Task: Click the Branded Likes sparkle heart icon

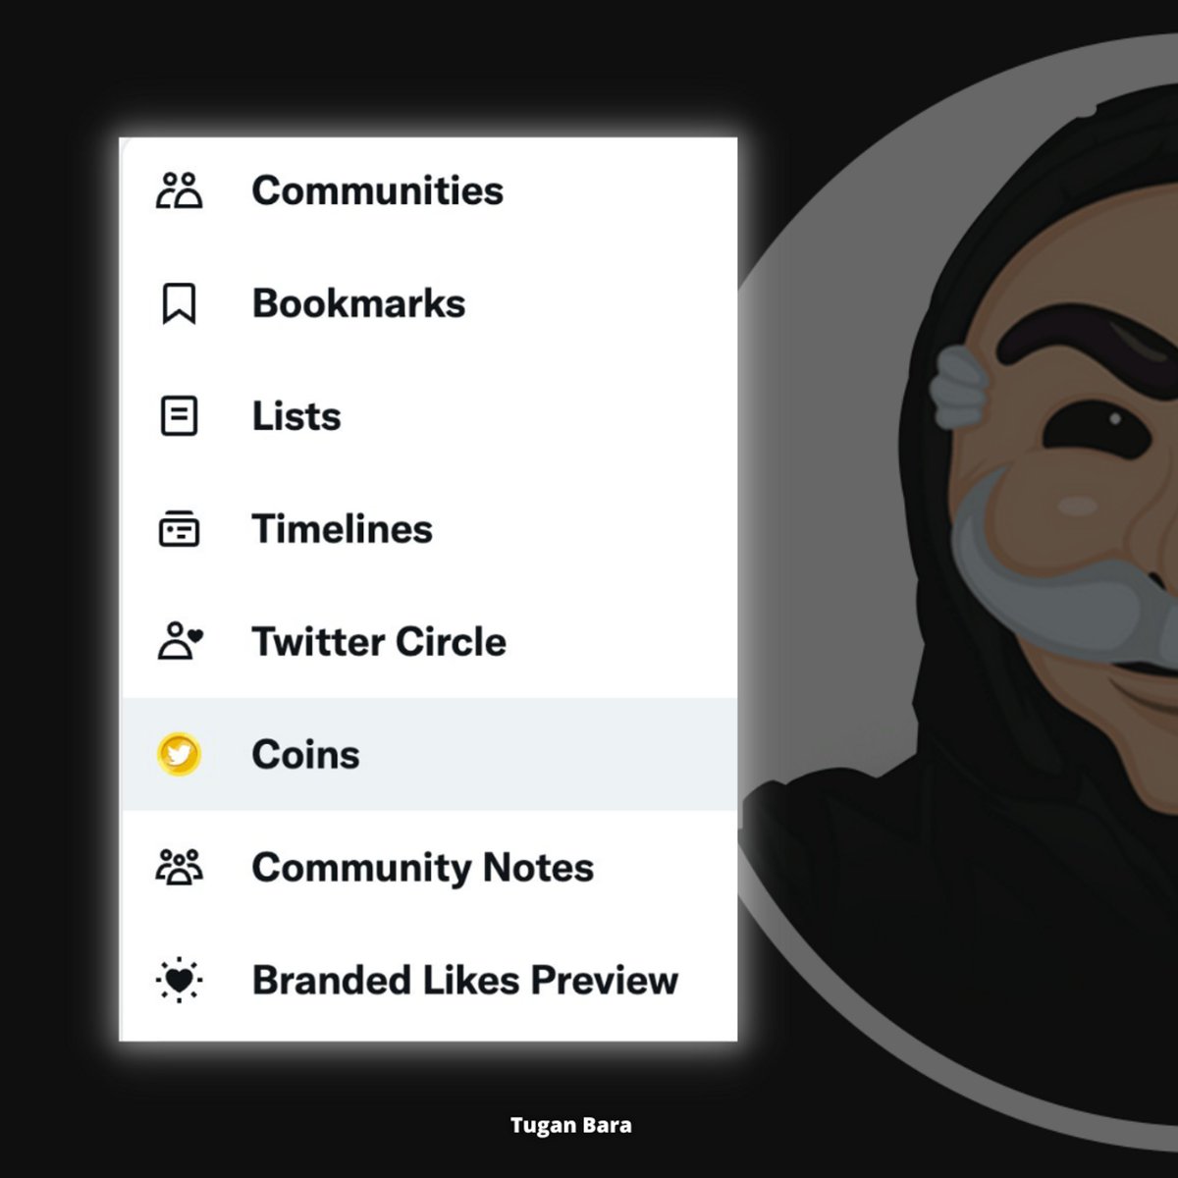Action: coord(179,980)
